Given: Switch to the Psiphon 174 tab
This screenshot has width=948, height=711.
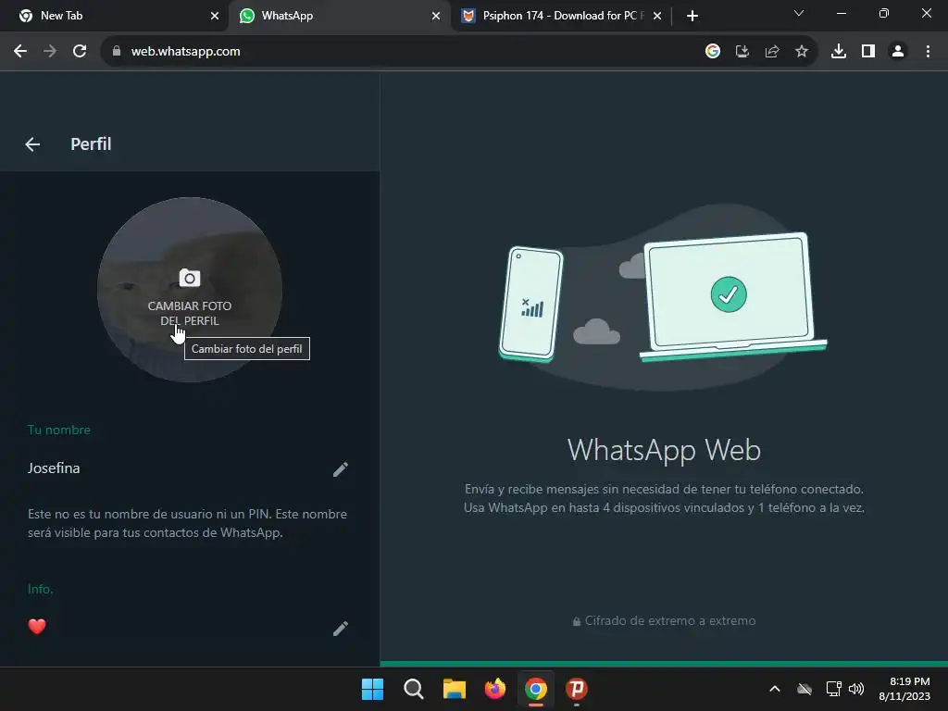Looking at the screenshot, I should (x=559, y=16).
